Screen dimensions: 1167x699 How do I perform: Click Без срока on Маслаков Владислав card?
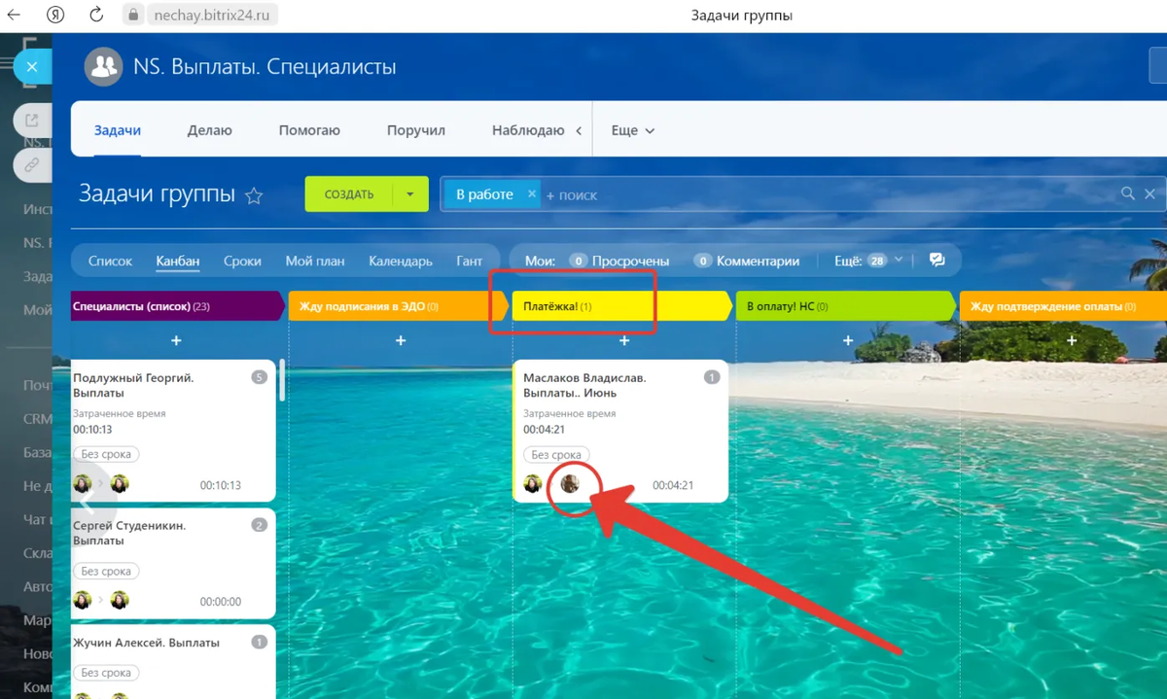pyautogui.click(x=556, y=454)
